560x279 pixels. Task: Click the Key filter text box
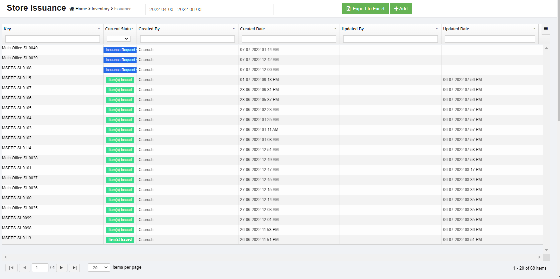click(x=52, y=39)
